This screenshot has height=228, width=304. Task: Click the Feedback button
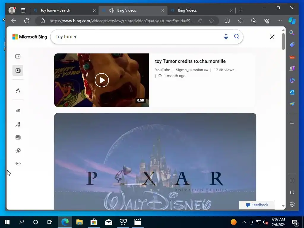coord(257,205)
